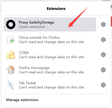
Task: Click the 'Open extension' subtitle text
Action: point(32,27)
